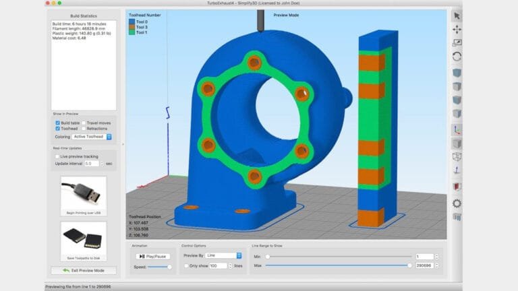Click the "Y: 103.508" toolhead position value
The image size is (518, 291).
click(138, 229)
